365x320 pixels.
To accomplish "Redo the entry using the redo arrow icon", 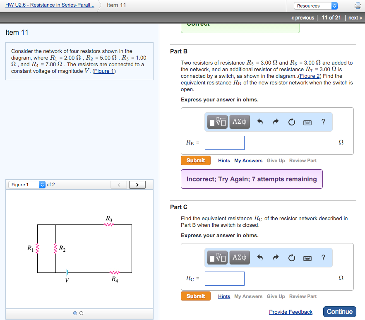I will [x=276, y=121].
